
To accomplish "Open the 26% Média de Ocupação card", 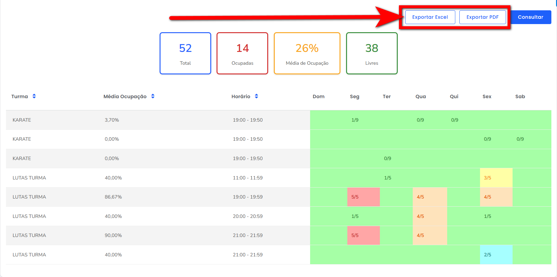I will [307, 53].
